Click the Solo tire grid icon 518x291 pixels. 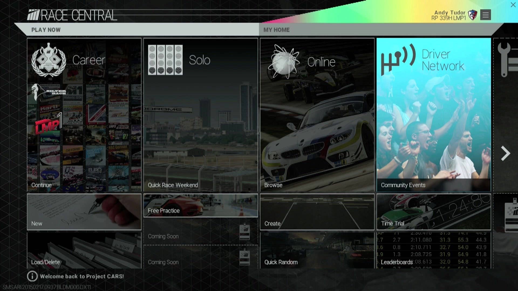[165, 60]
